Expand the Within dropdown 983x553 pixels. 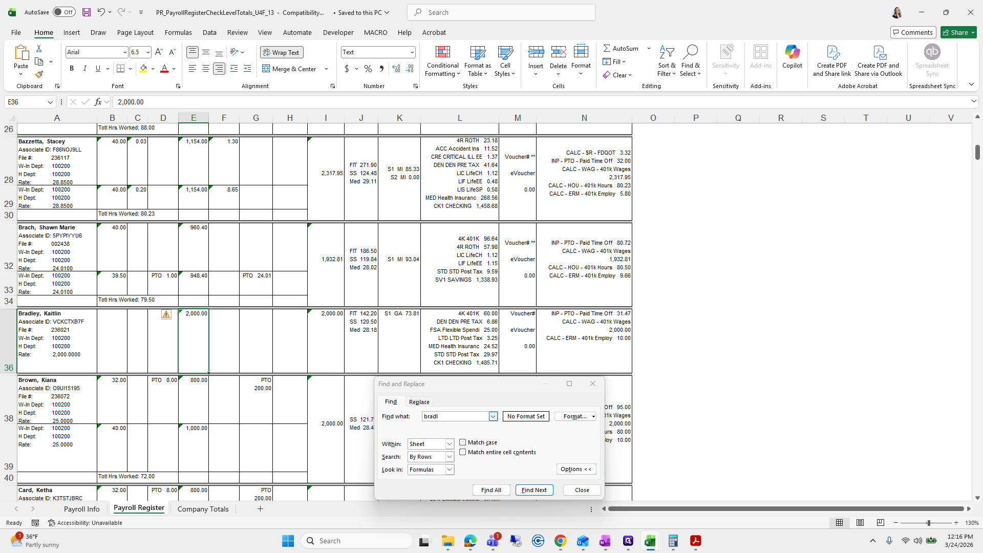[x=449, y=444]
